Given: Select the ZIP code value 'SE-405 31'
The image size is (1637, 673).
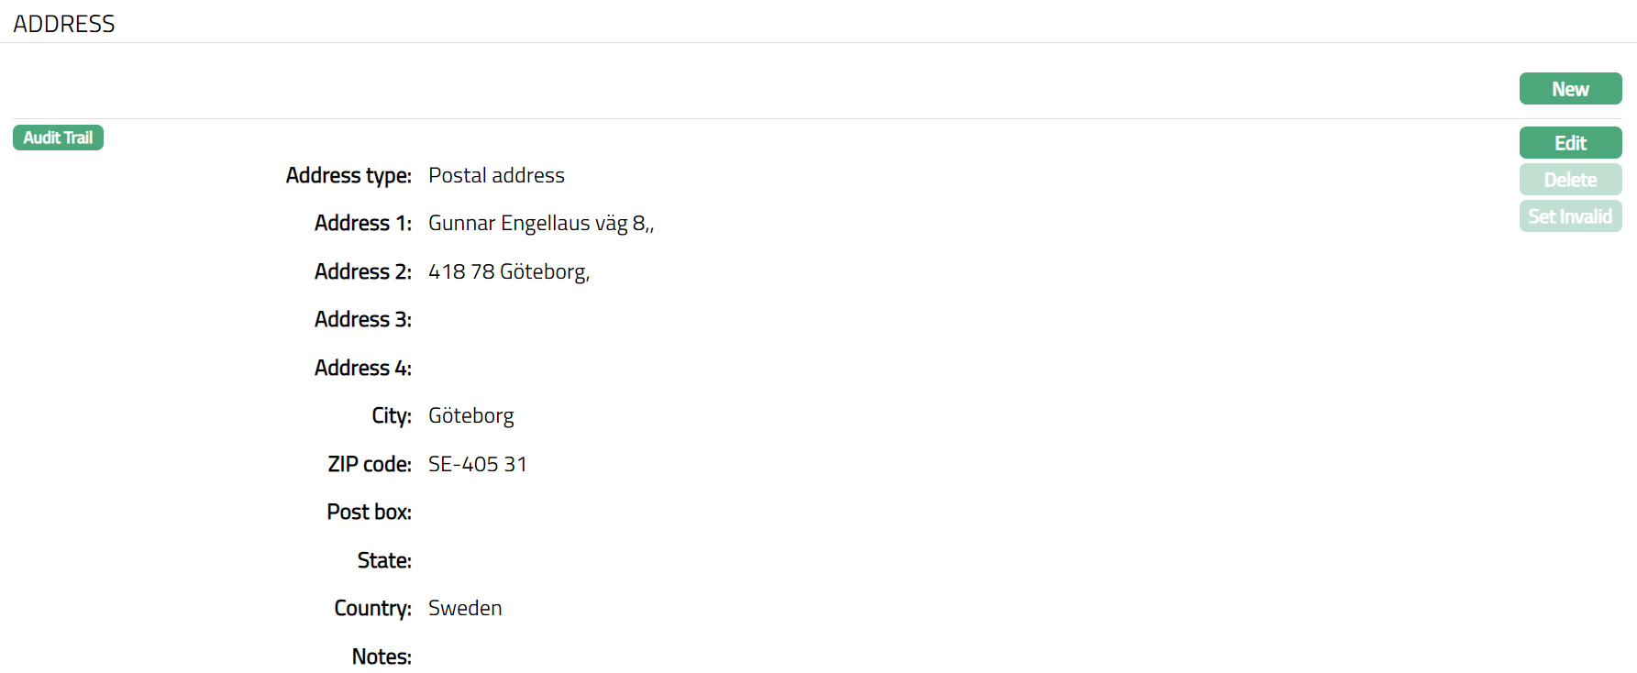Looking at the screenshot, I should click(477, 464).
